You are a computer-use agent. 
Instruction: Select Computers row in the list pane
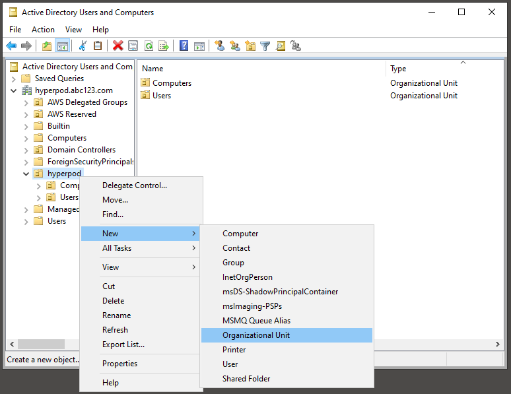click(x=172, y=82)
